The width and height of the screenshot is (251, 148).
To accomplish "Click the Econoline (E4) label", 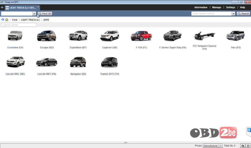I will coord(15,47).
